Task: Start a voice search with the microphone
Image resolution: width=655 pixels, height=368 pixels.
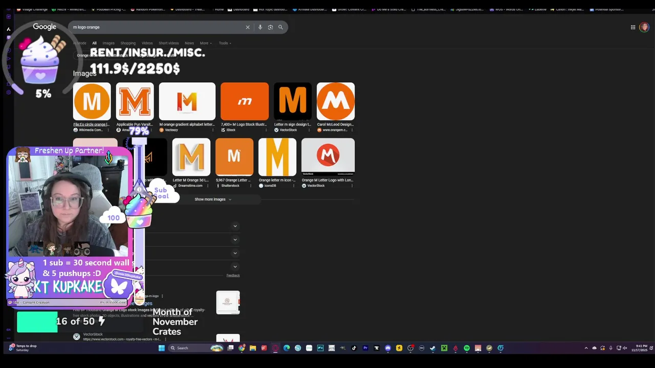Action: pos(260,27)
